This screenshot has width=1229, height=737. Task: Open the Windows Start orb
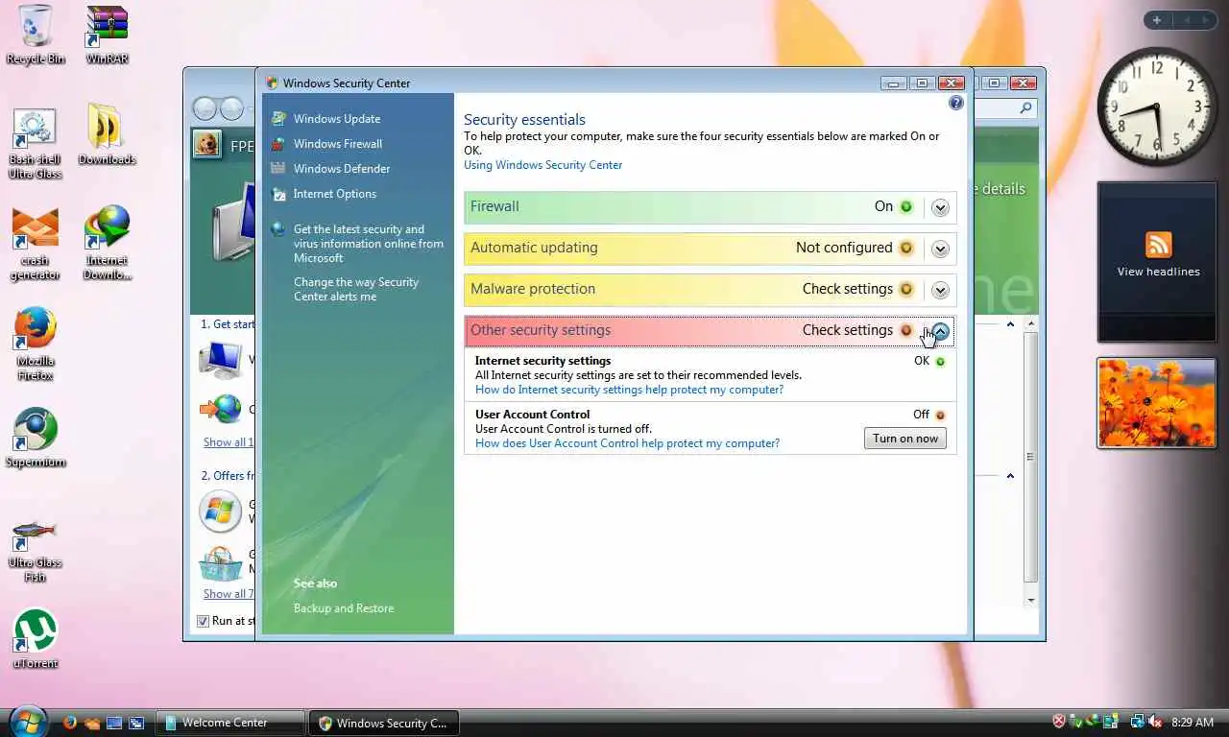[28, 720]
